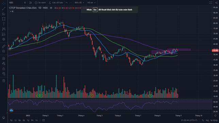
Task: Open the patterns drawing tool
Action: pos(4,29)
